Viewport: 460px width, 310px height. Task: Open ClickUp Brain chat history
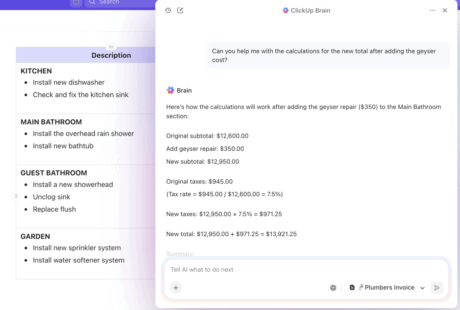(x=168, y=11)
